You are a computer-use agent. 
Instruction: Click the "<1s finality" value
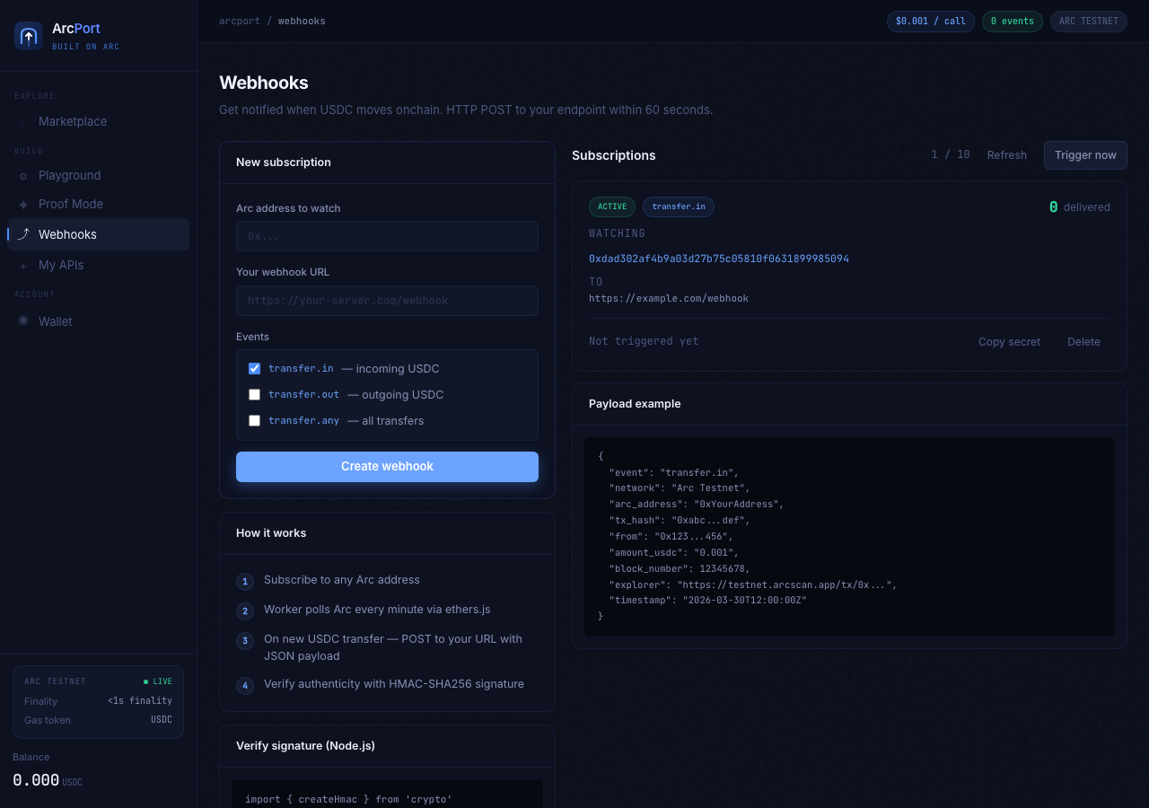tap(140, 701)
